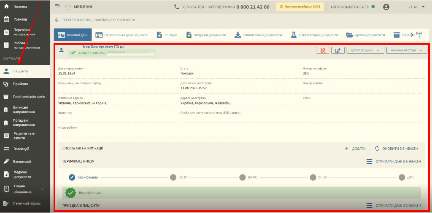This screenshot has height=213, width=432.
Task: Click the Місце роботи field
Action: pos(148,132)
